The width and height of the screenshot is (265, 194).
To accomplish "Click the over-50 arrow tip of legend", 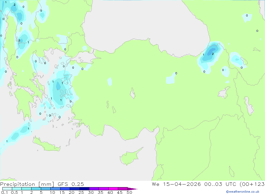I will pyautogui.click(x=132, y=189).
